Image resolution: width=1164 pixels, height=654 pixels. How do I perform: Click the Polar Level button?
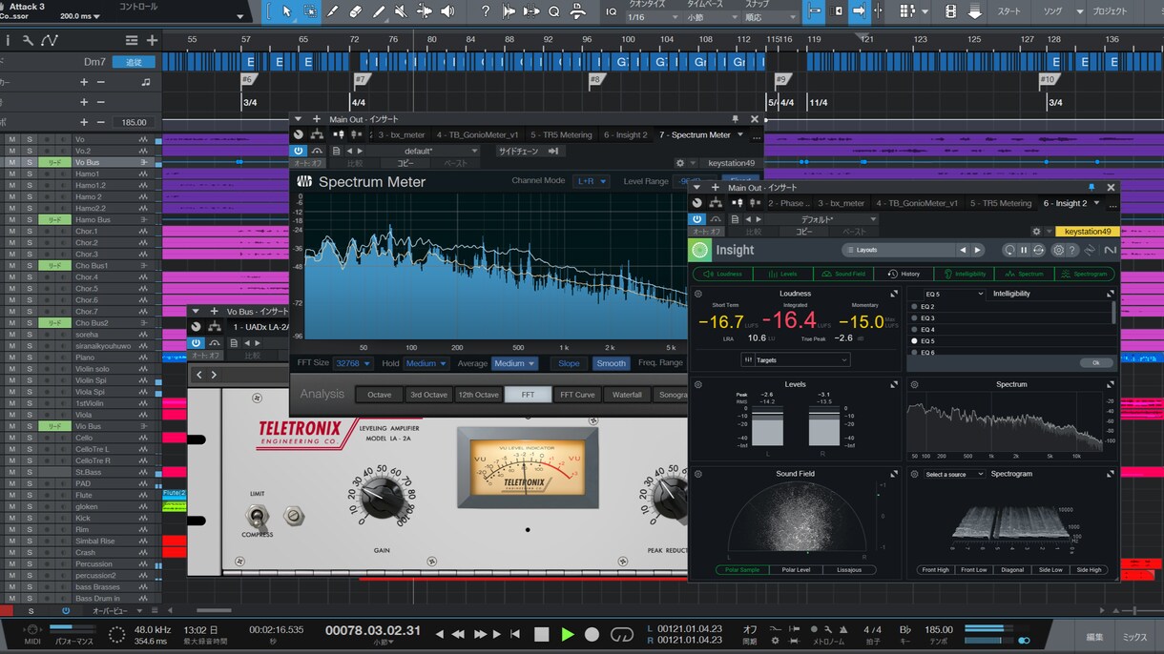[795, 570]
